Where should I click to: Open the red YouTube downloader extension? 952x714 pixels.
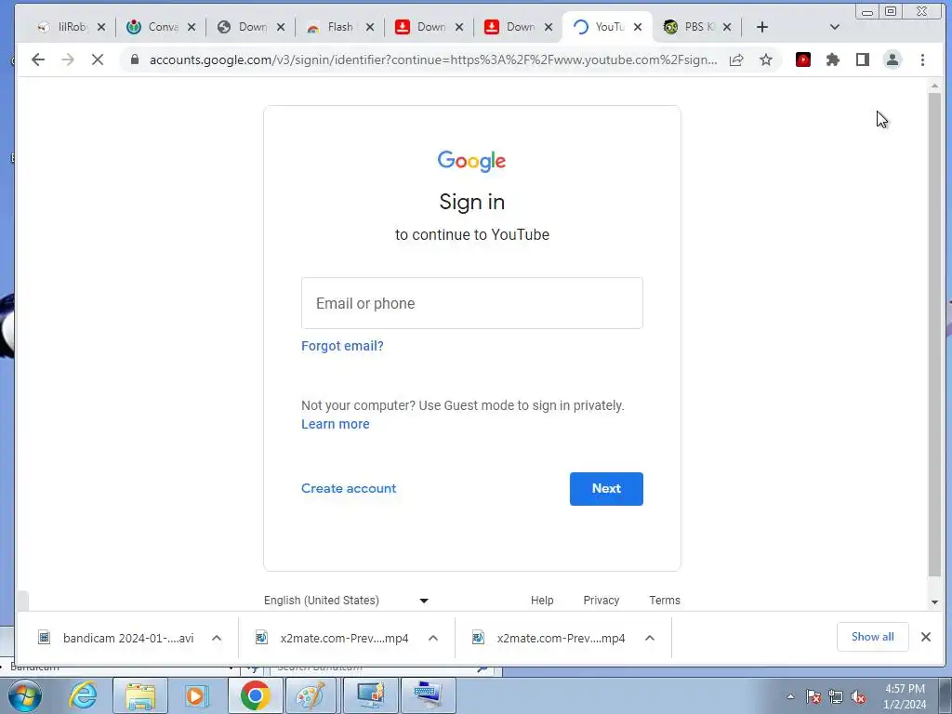803,59
